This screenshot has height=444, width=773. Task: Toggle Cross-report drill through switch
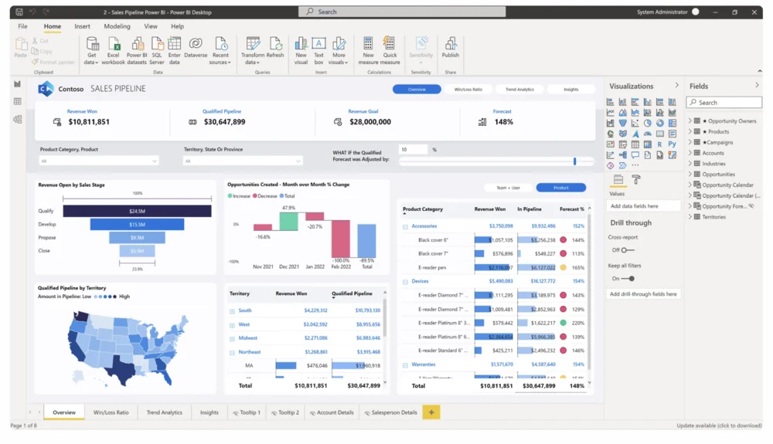pos(627,250)
